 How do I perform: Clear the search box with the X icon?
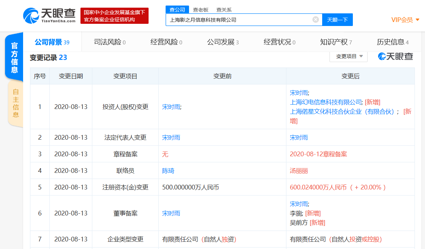point(315,19)
